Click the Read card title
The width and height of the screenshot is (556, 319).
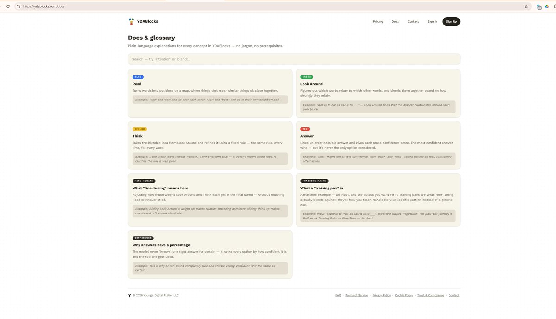point(137,84)
